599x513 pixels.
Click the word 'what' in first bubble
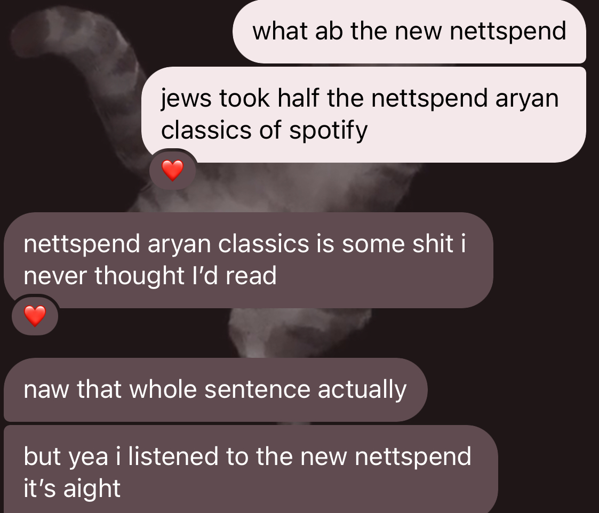point(280,31)
